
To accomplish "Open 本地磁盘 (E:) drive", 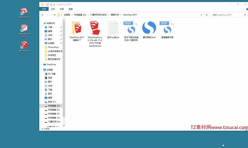I will [x=54, y=110].
